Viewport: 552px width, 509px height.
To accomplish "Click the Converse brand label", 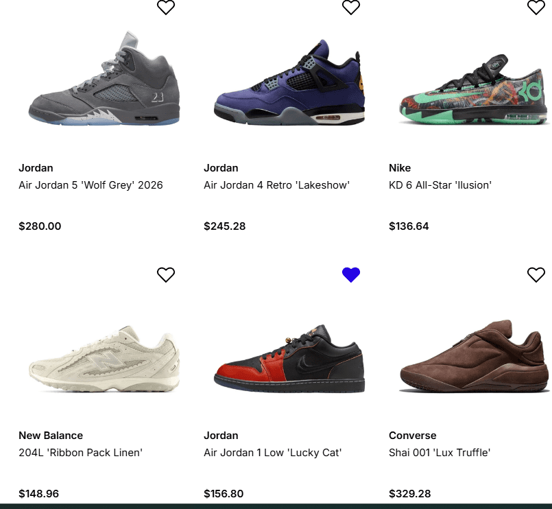I will pos(412,436).
